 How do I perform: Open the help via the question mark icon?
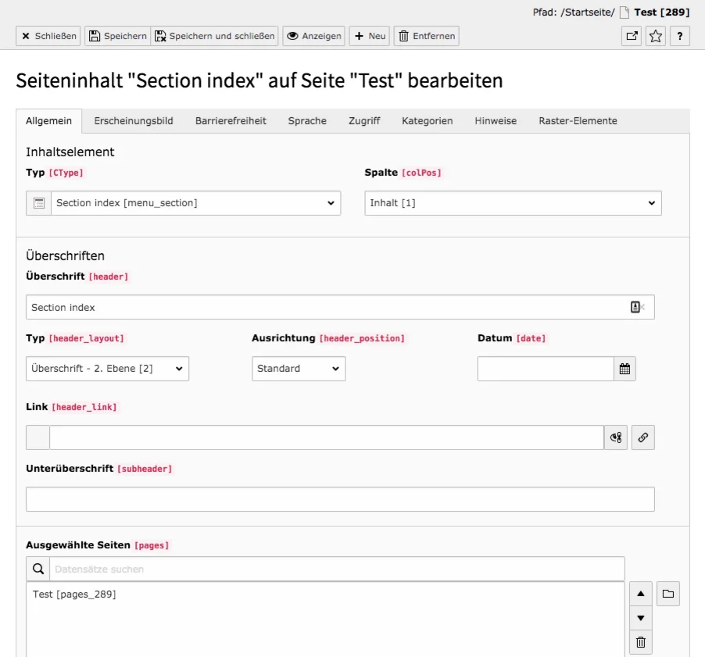coord(679,36)
